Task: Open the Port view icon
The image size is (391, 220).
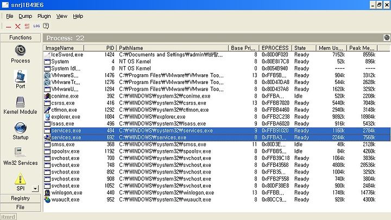Action: click(x=20, y=76)
